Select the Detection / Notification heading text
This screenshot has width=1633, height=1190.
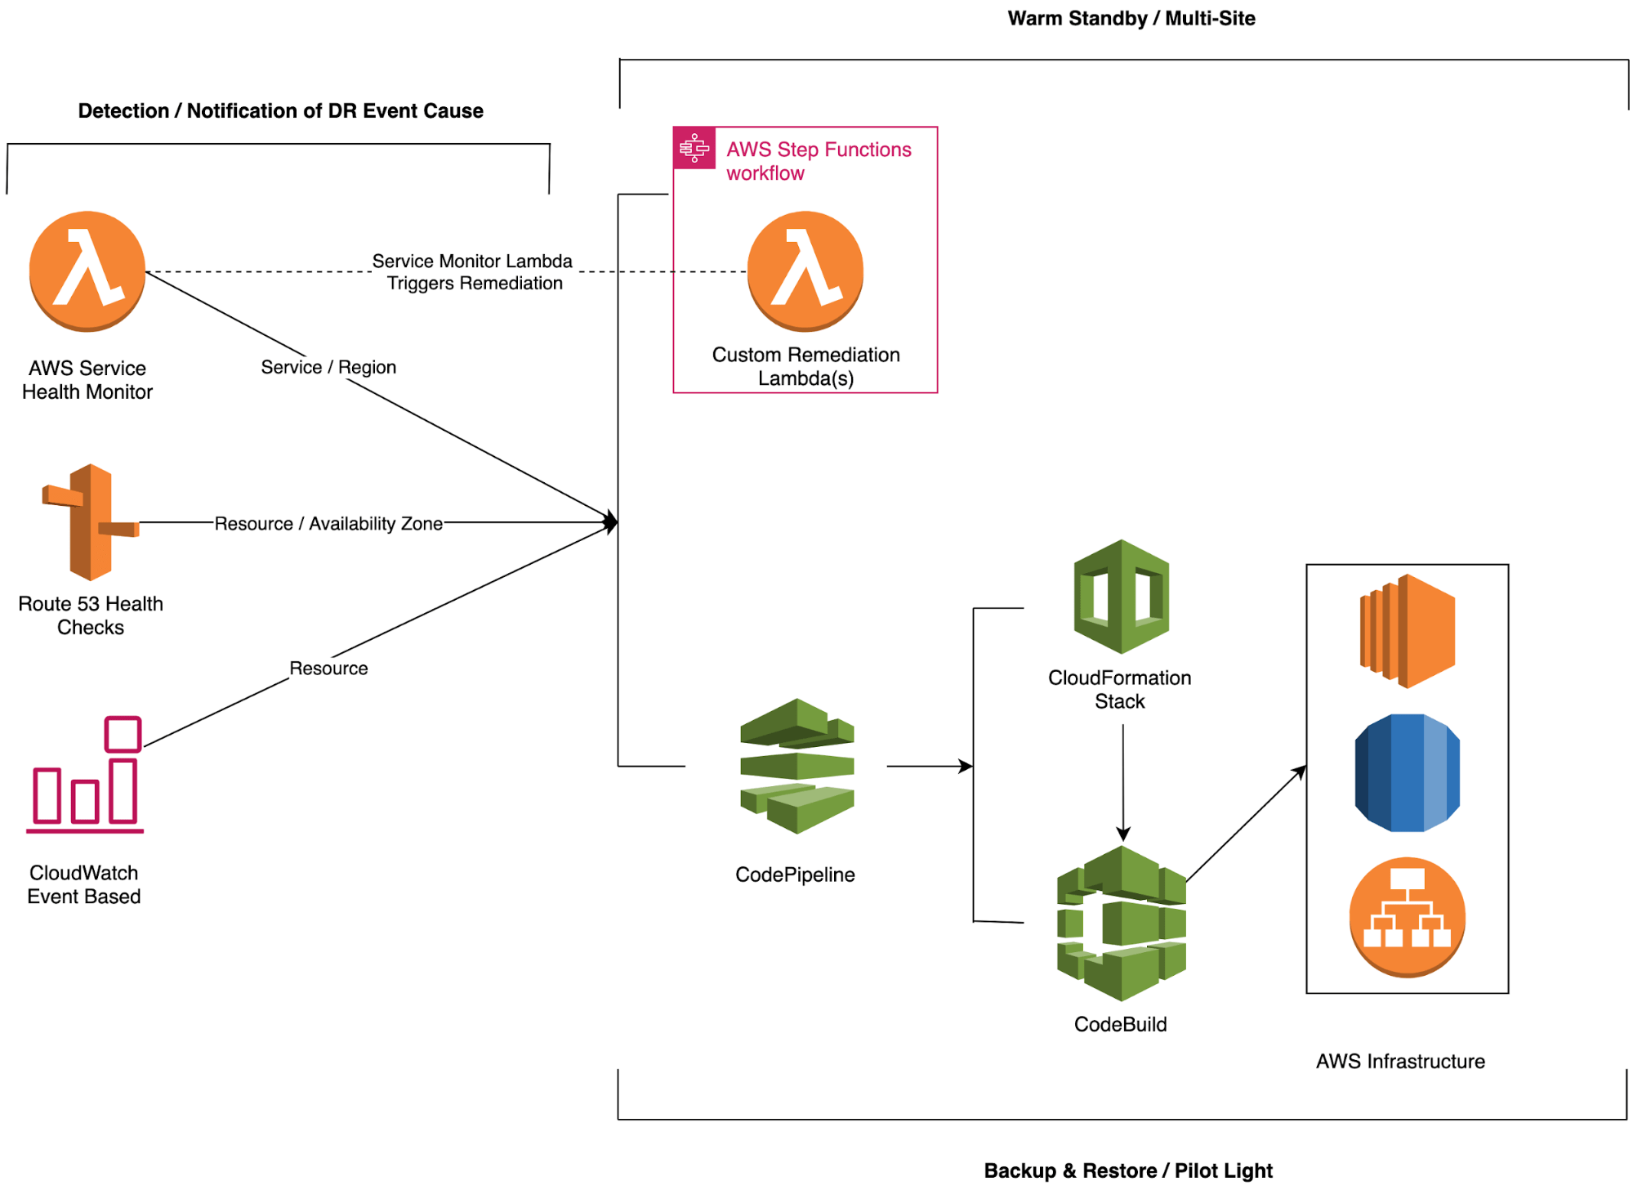[x=280, y=110]
